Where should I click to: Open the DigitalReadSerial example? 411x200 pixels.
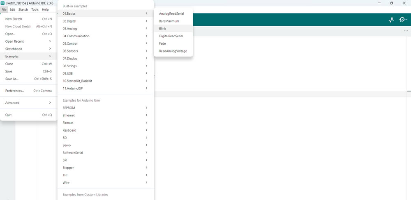pyautogui.click(x=173, y=36)
